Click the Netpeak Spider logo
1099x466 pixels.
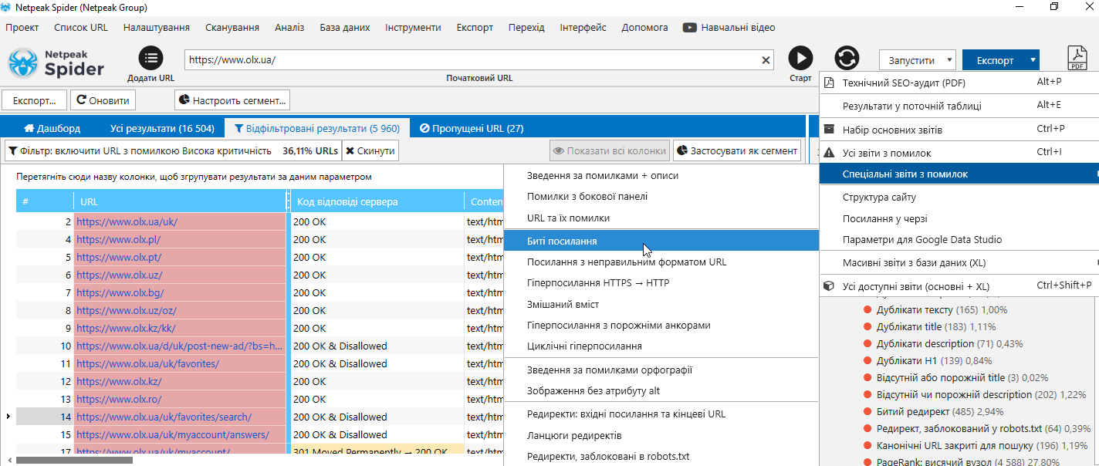click(x=57, y=62)
